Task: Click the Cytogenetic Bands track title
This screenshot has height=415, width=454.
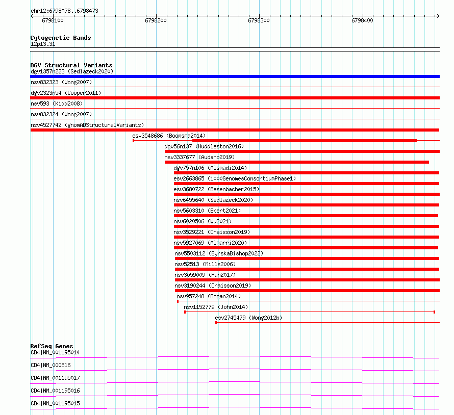Action: coord(61,38)
